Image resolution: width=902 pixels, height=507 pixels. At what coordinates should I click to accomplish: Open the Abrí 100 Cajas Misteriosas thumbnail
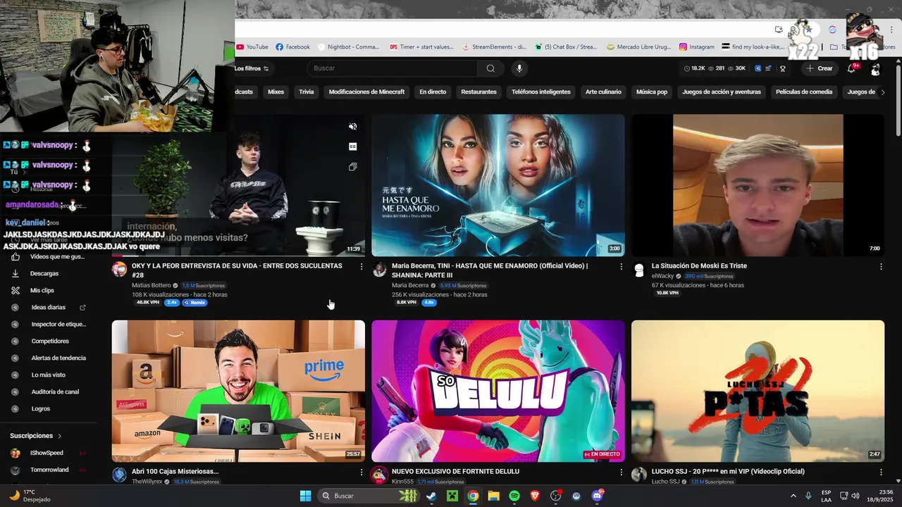click(x=238, y=391)
